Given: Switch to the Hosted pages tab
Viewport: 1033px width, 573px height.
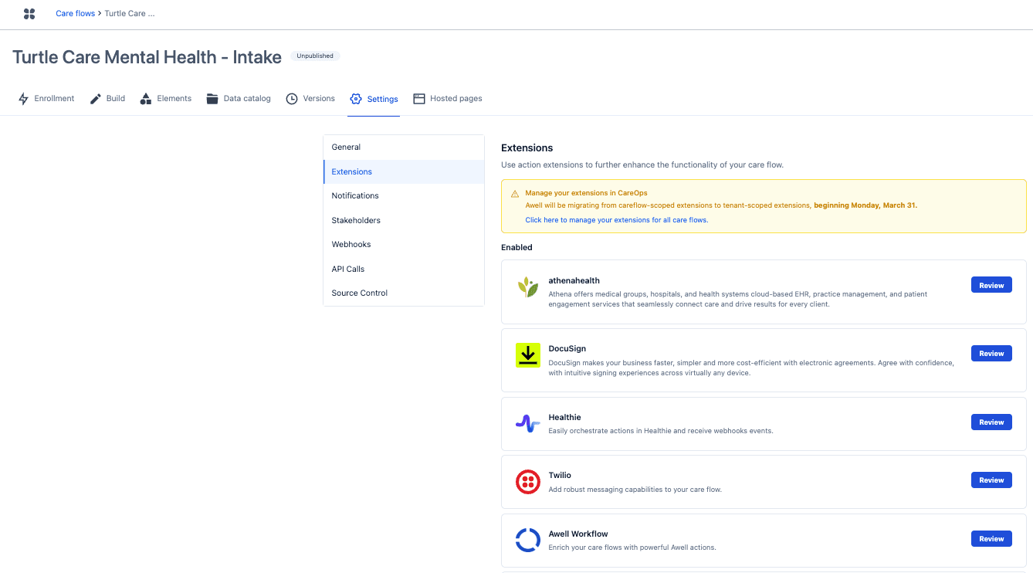Looking at the screenshot, I should tap(448, 99).
